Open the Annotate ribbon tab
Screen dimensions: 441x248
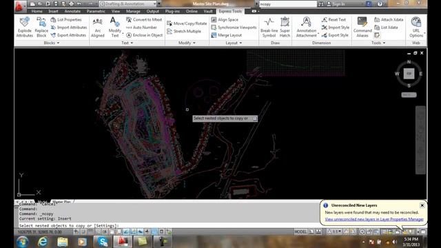click(72, 11)
